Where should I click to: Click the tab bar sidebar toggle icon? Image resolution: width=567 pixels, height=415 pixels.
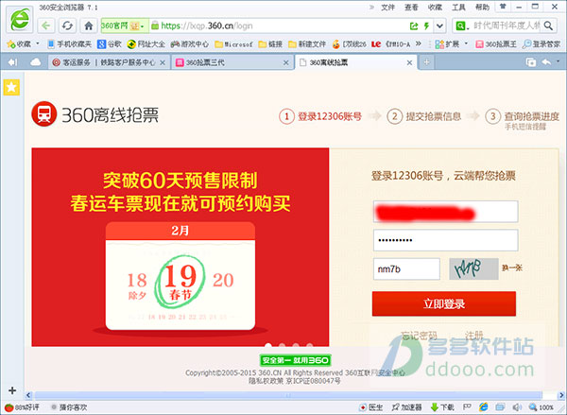coord(12,62)
